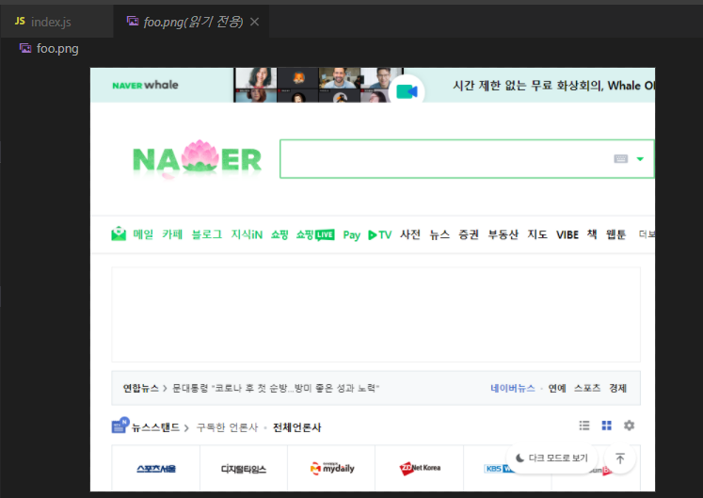The height and width of the screenshot is (498, 703).
Task: Expand the 더보기 menu
Action: [x=647, y=234]
